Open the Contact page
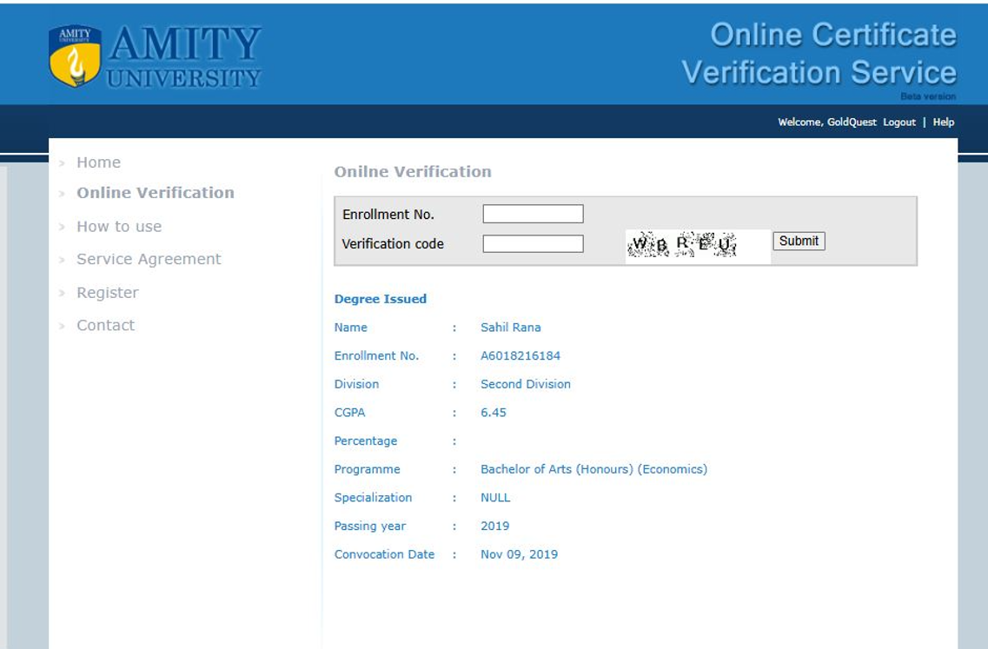Image resolution: width=988 pixels, height=649 pixels. [105, 325]
